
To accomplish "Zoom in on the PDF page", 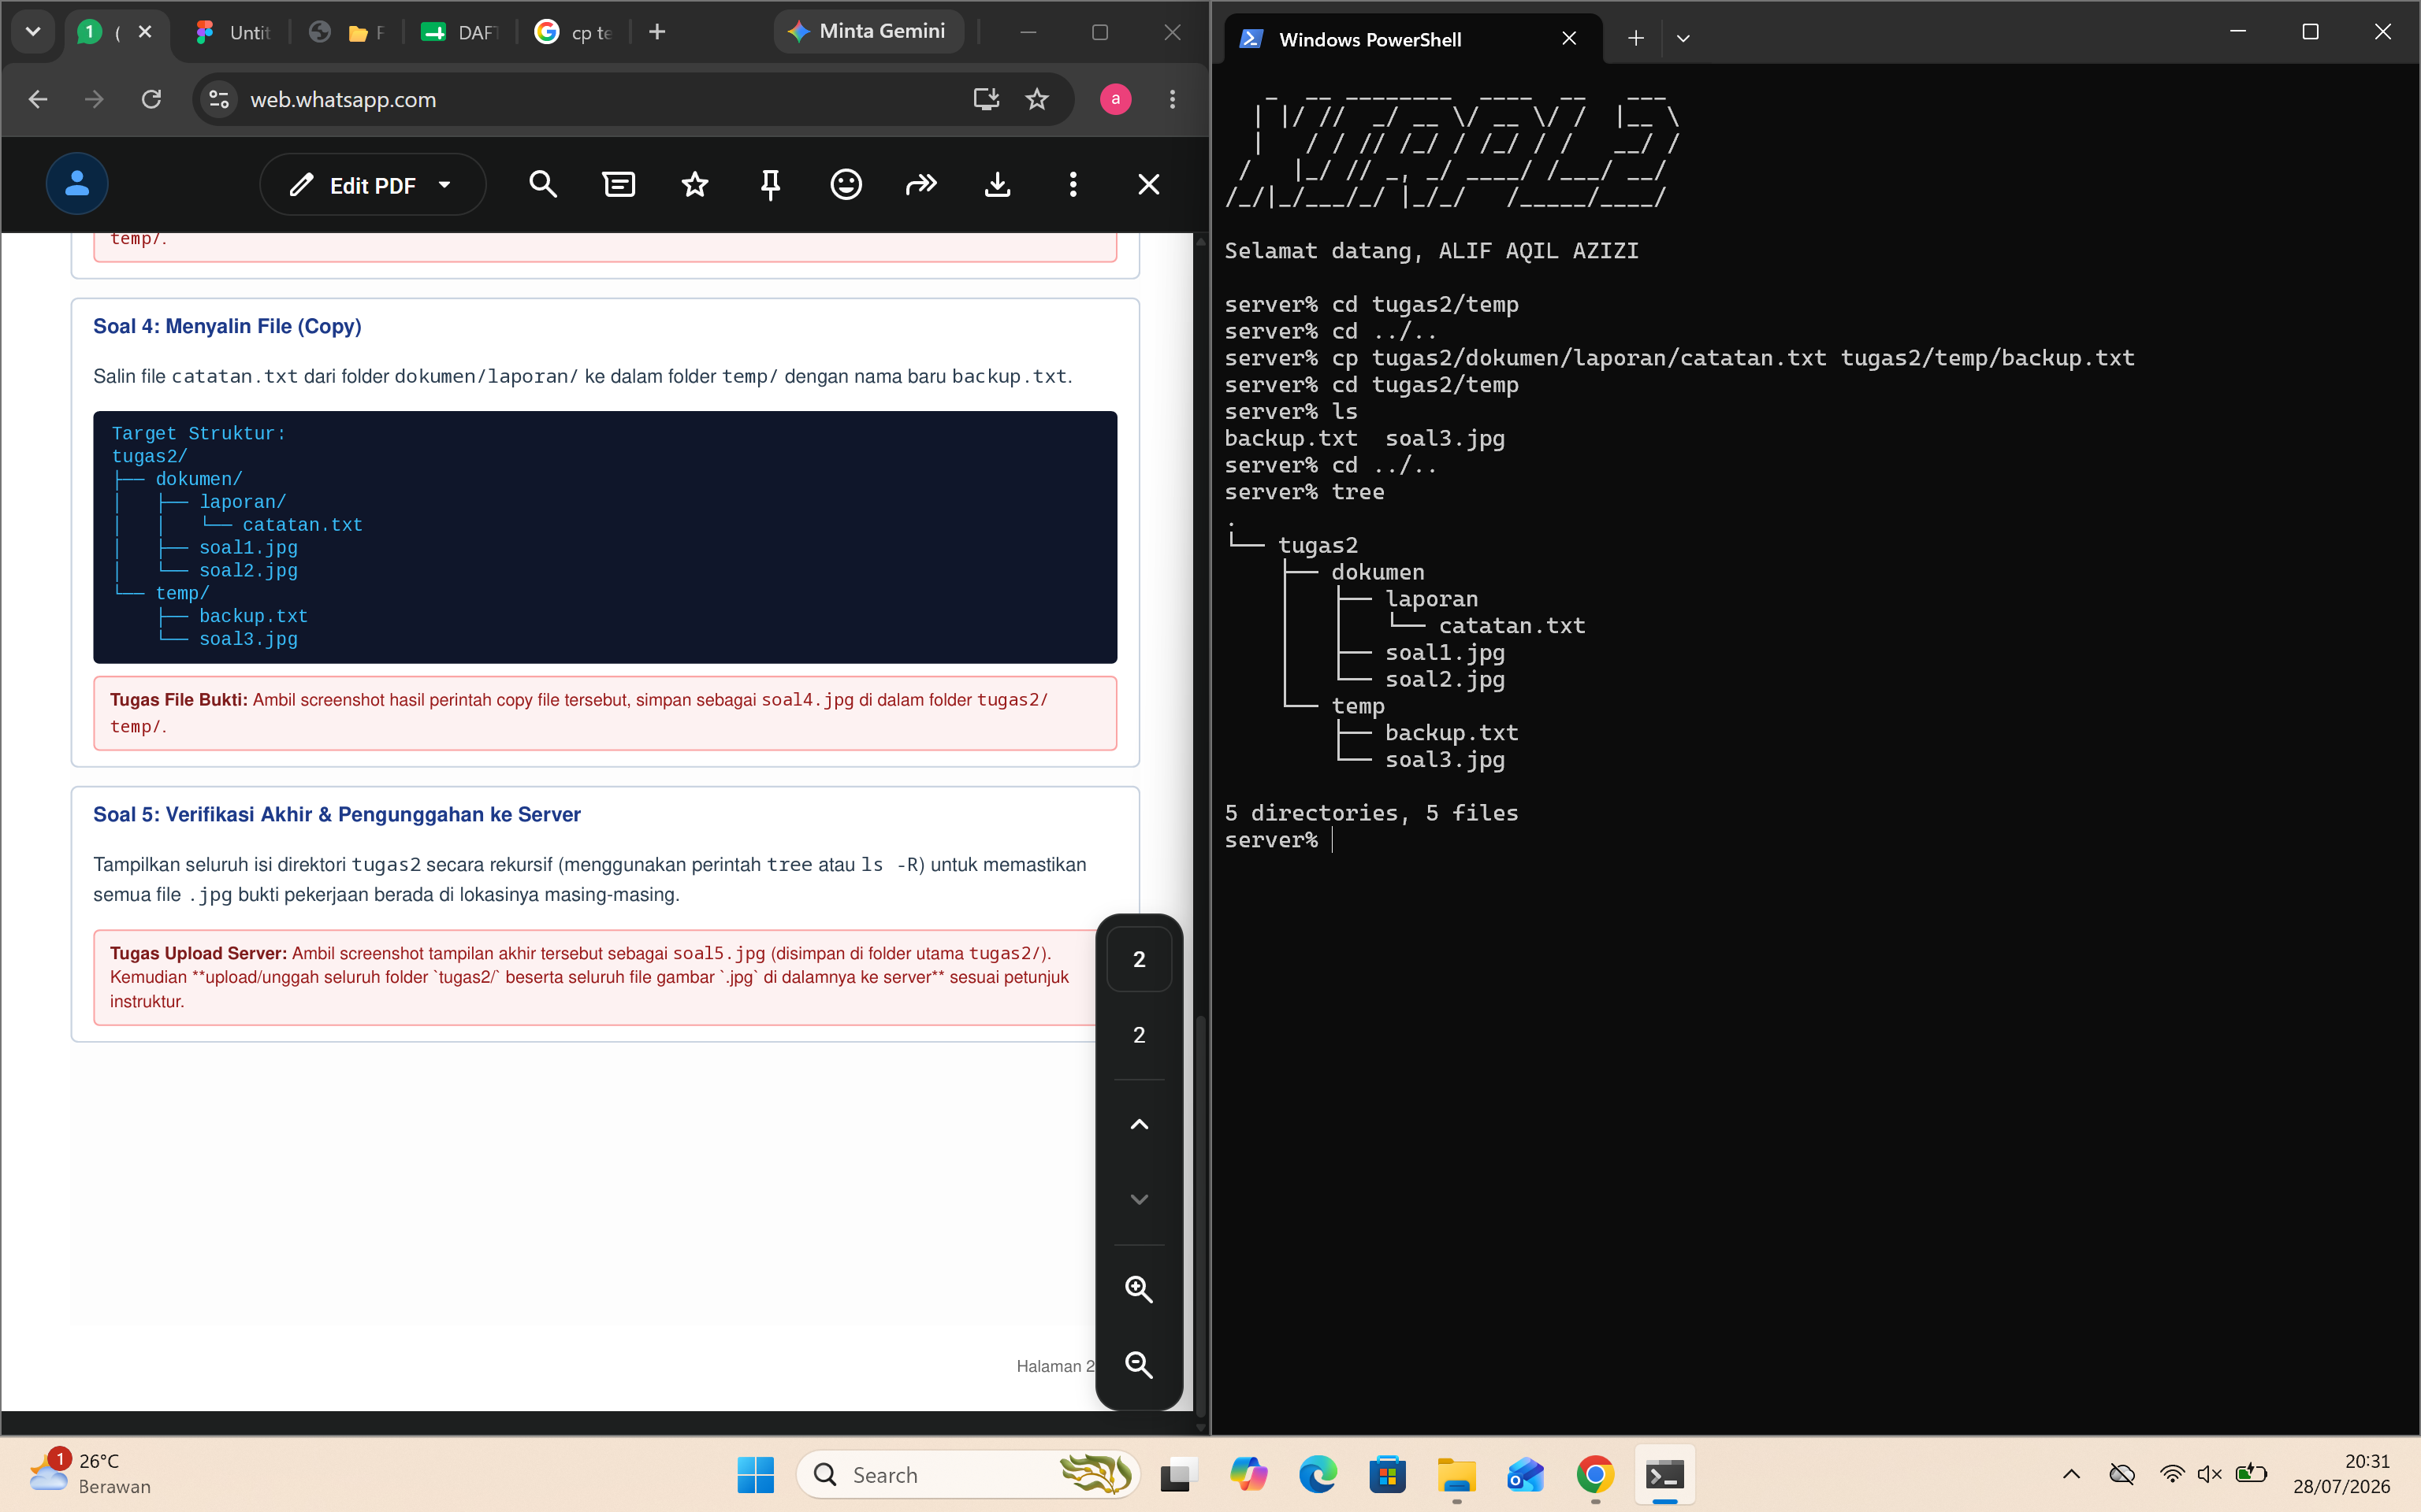I will (1139, 1289).
